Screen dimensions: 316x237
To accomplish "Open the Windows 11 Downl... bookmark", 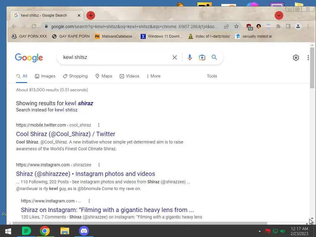I will click(x=162, y=36).
